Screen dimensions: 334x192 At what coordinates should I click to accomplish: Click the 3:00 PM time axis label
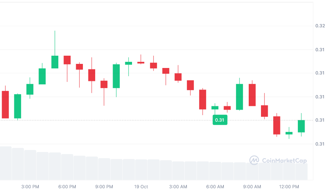[30, 187]
